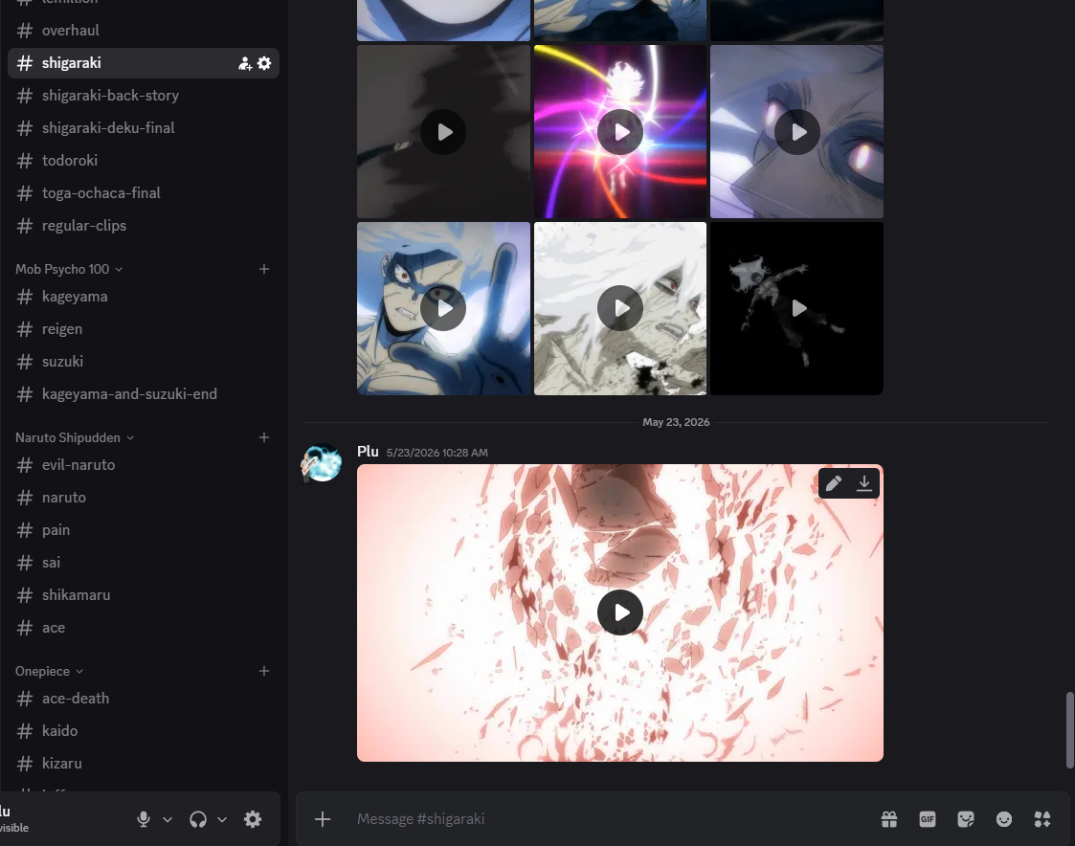Download the pink shattering video
This screenshot has width=1075, height=846.
863,483
